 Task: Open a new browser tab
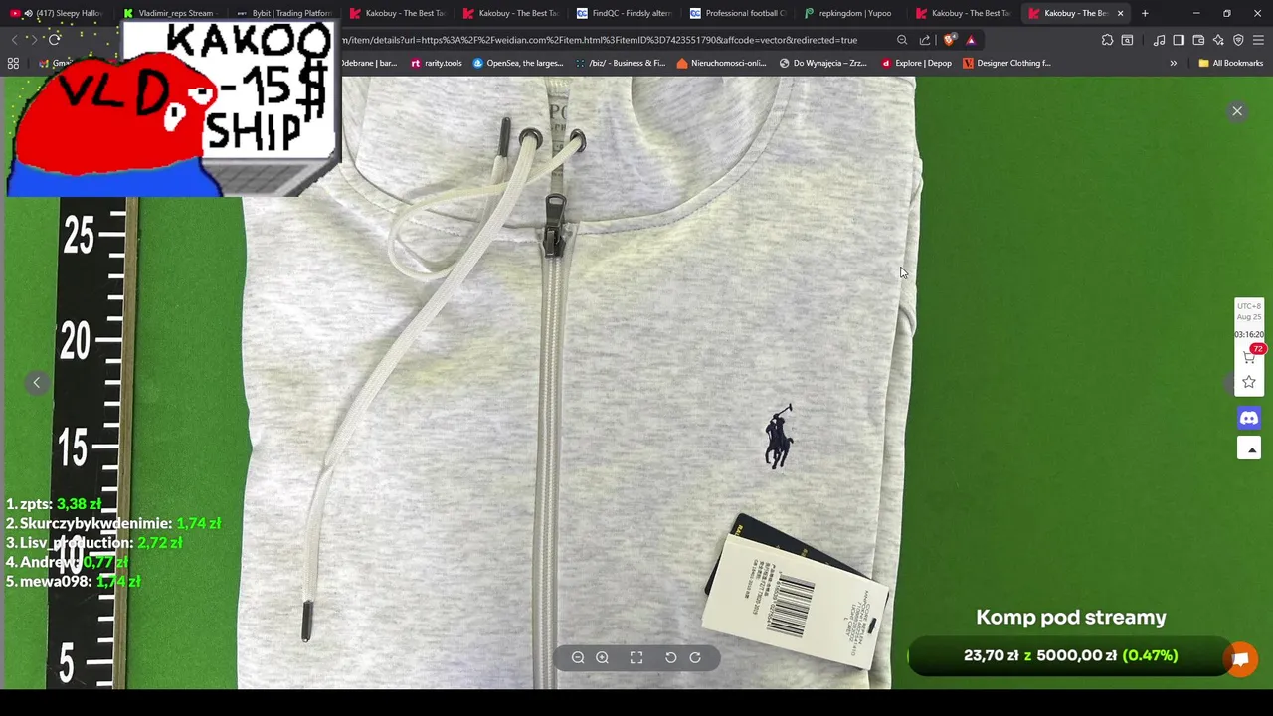pyautogui.click(x=1145, y=13)
